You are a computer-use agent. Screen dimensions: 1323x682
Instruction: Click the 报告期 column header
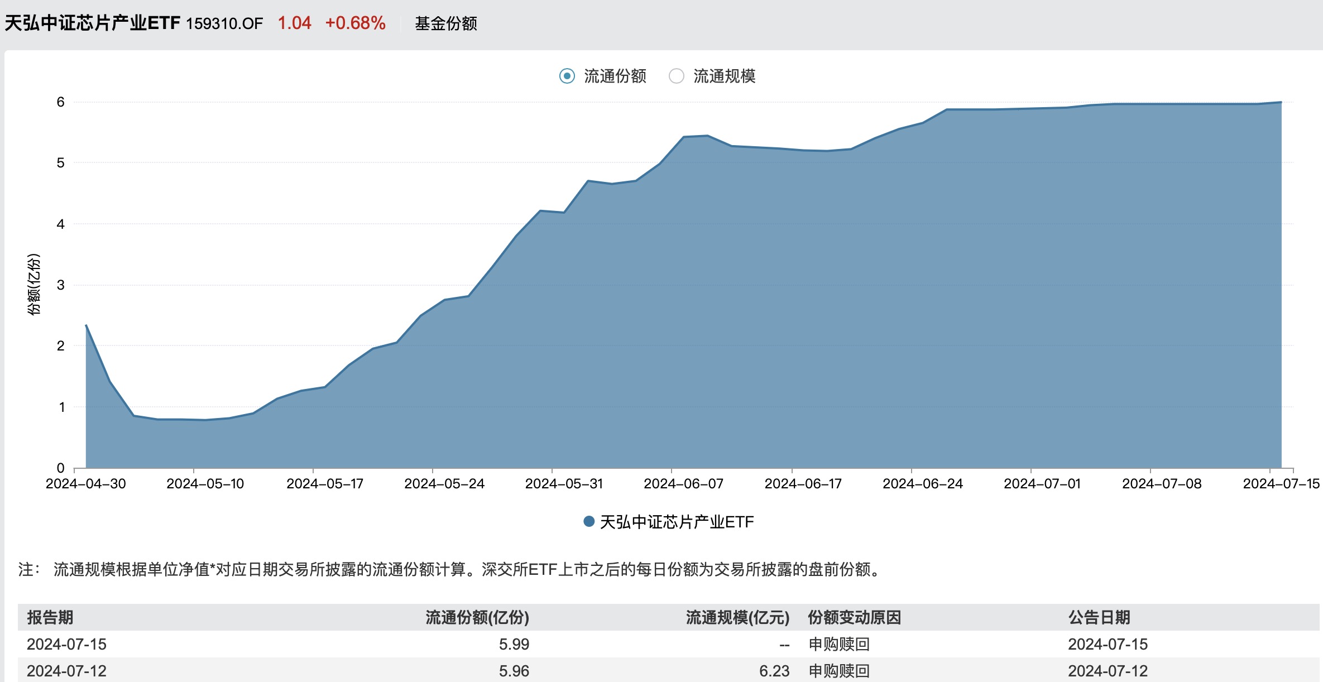coord(50,617)
